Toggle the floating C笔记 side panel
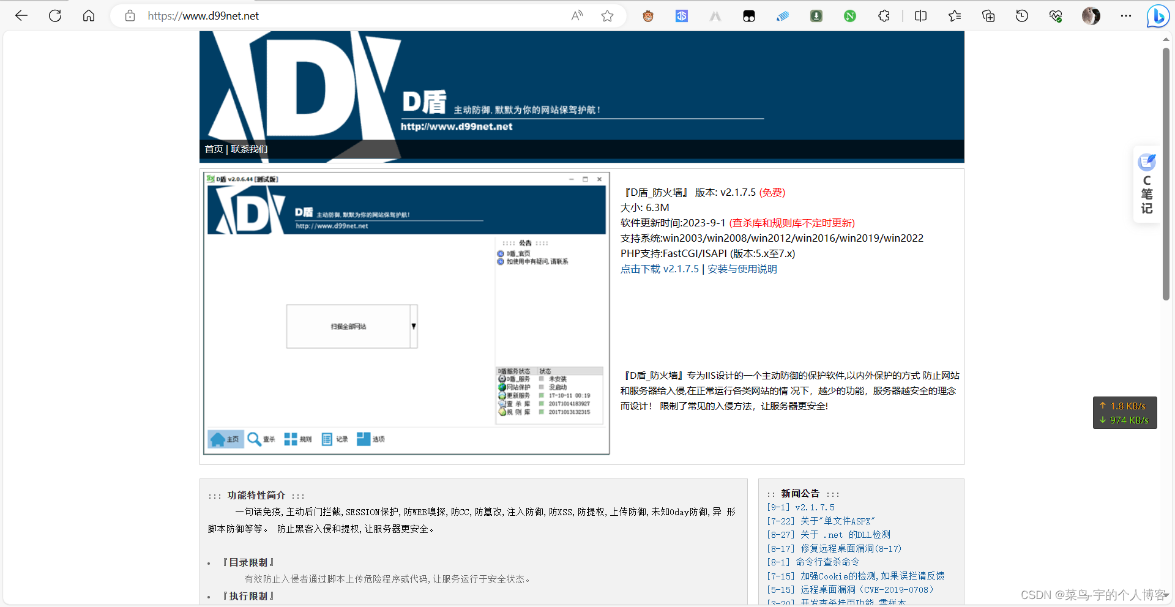 (x=1146, y=184)
